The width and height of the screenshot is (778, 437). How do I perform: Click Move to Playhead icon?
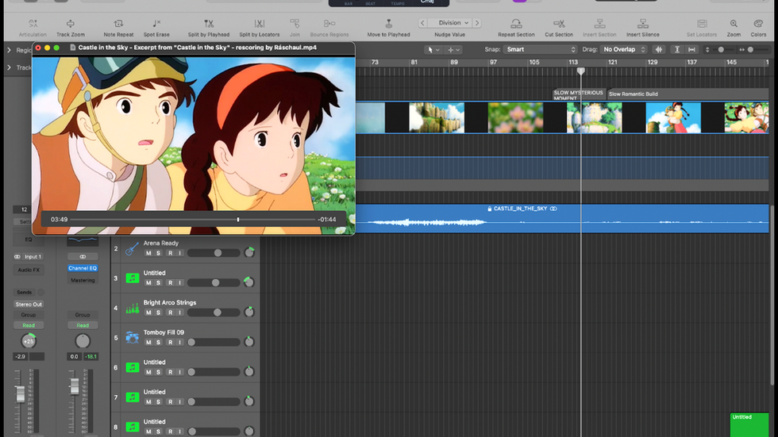(x=388, y=24)
